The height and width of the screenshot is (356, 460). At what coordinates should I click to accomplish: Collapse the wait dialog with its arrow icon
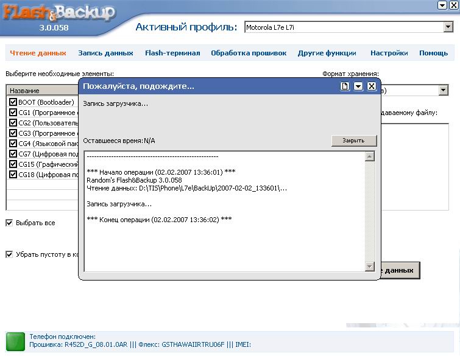point(358,86)
